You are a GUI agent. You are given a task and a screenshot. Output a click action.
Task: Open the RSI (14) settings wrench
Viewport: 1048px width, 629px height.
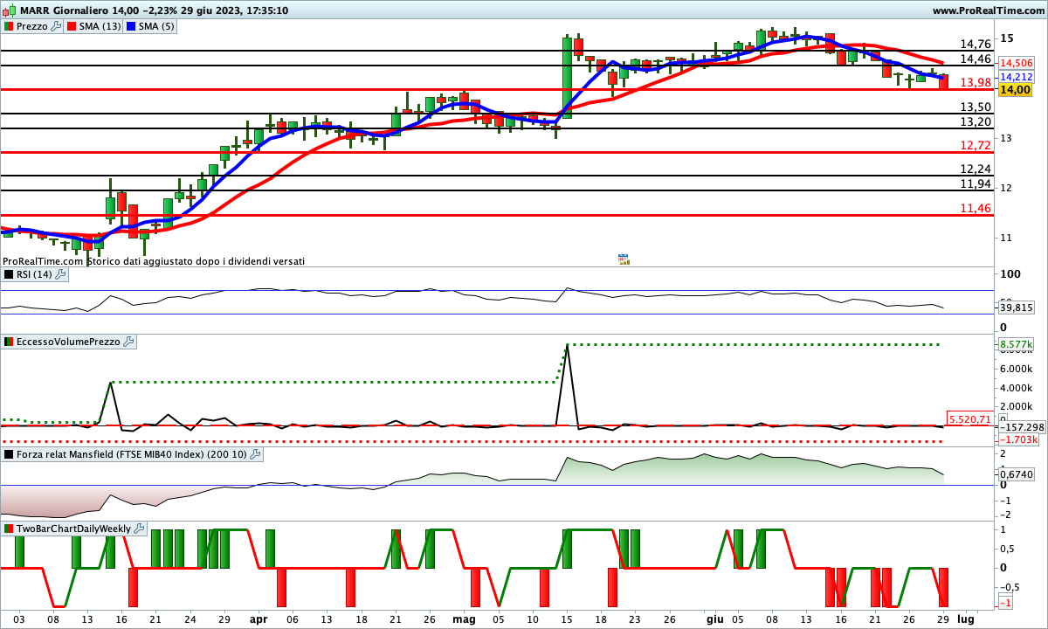tap(60, 274)
